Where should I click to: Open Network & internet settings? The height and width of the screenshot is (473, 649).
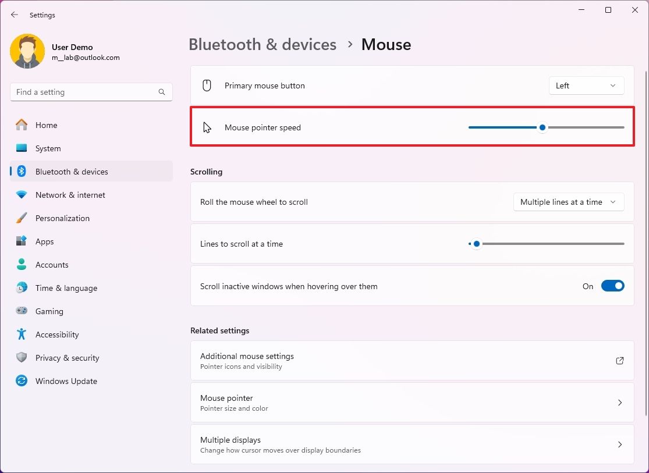(70, 195)
